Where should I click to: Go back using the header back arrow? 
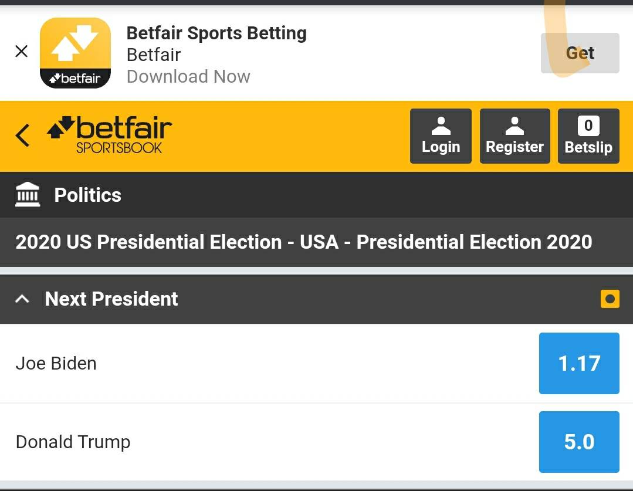23,136
